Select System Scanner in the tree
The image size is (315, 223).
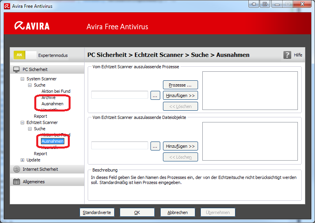(x=42, y=79)
